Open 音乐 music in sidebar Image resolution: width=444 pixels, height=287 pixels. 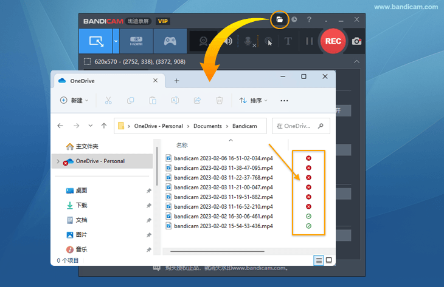(x=77, y=249)
